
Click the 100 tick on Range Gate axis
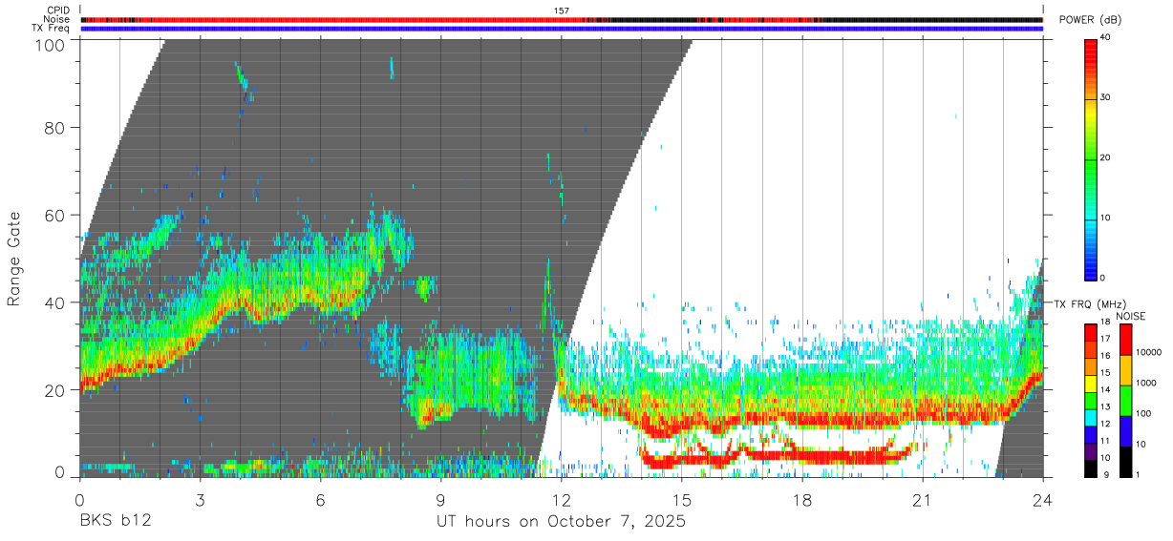51,44
